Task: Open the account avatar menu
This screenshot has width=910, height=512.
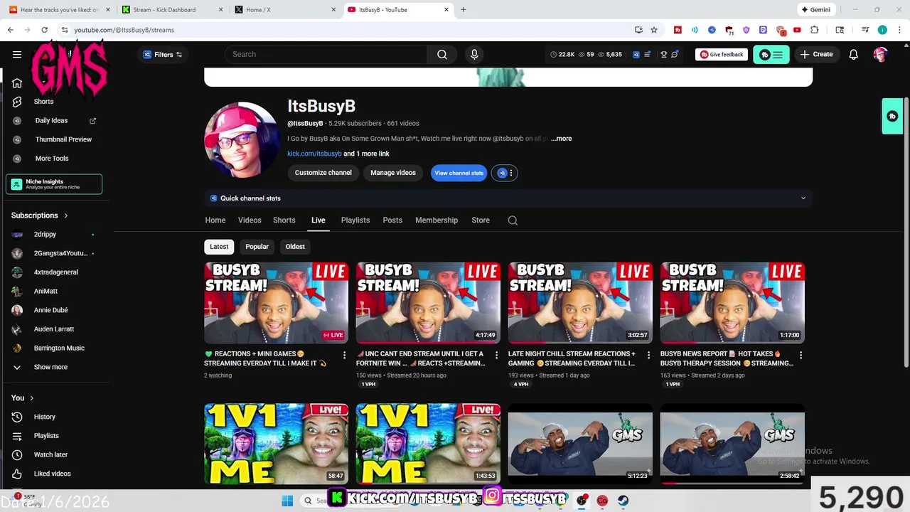Action: pos(881,54)
